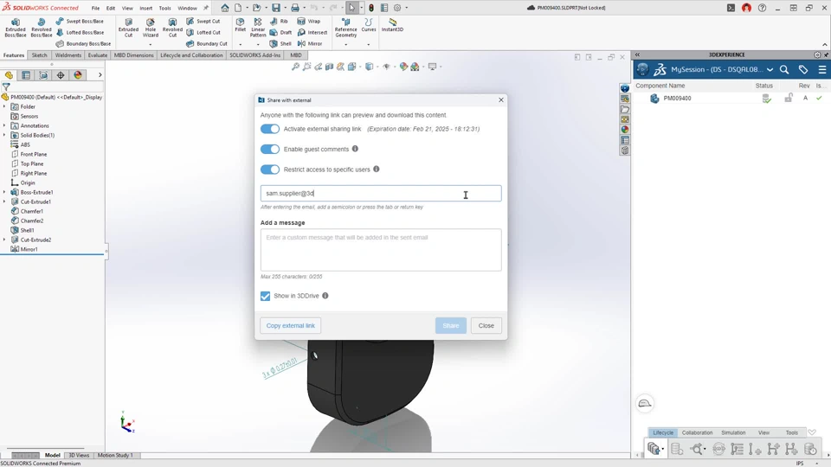Toggle Activate external sharing link switch

coord(270,129)
